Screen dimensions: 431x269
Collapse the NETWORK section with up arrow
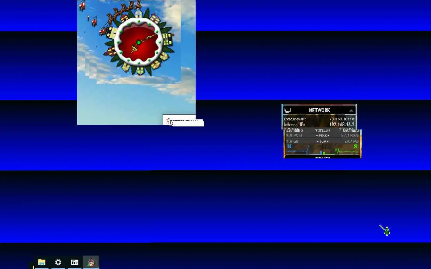tap(351, 110)
